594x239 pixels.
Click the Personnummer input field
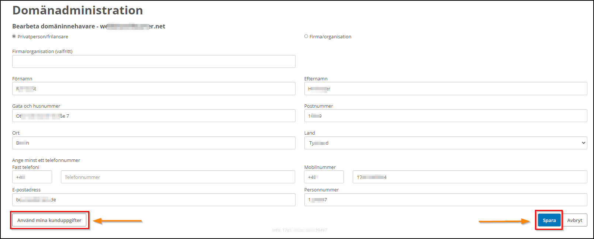coord(445,200)
